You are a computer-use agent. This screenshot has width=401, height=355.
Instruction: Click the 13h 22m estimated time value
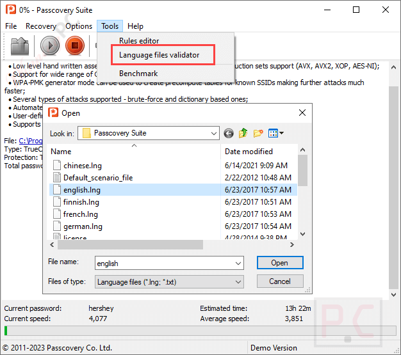(x=298, y=308)
